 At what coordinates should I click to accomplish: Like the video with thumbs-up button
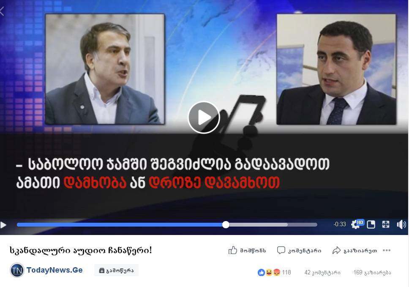click(x=247, y=251)
